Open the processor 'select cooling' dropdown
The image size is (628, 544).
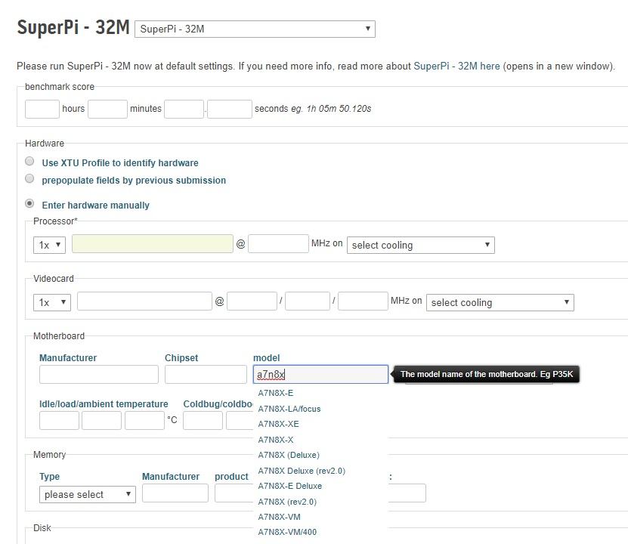coord(420,245)
